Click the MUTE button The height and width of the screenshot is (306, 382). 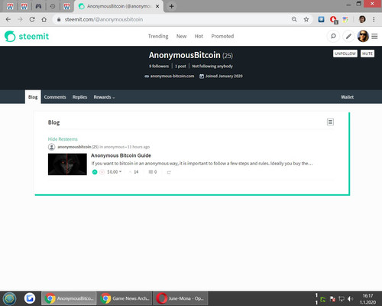click(x=367, y=54)
